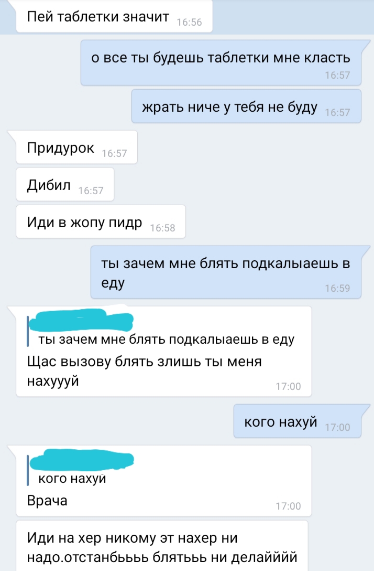Tap the message 'жрать ниче у тебя не буду'
This screenshot has height=571, width=374.
pyautogui.click(x=246, y=107)
